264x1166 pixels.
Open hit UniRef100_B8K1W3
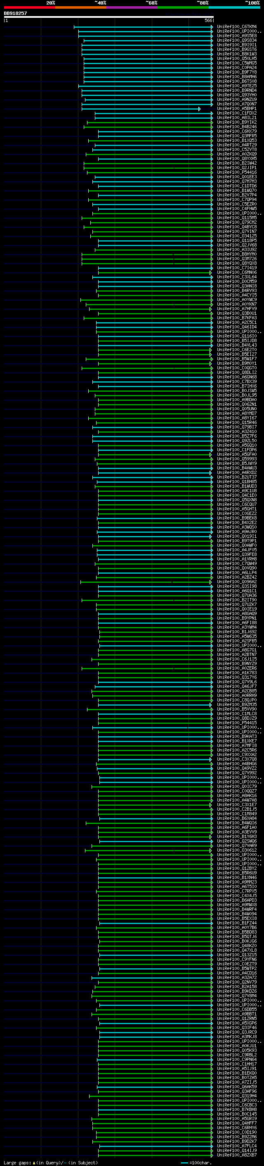(237, 54)
